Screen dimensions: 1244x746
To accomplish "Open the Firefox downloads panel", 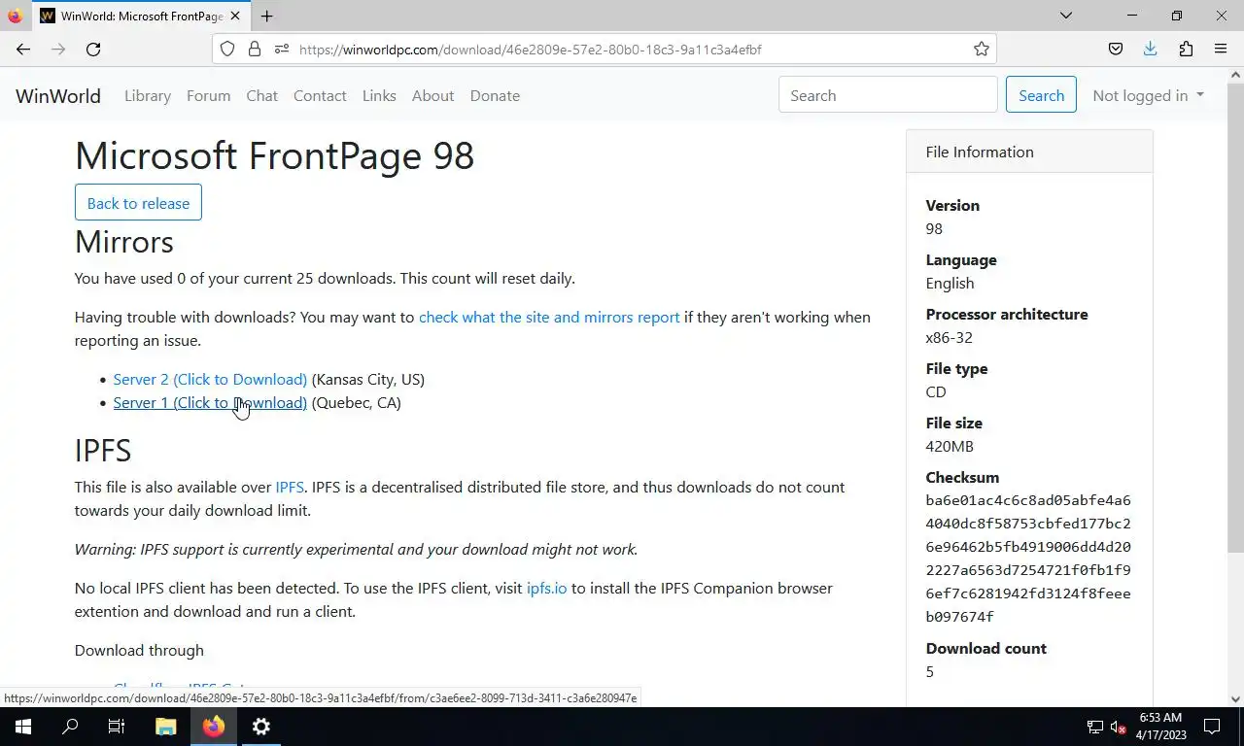I will (x=1151, y=49).
